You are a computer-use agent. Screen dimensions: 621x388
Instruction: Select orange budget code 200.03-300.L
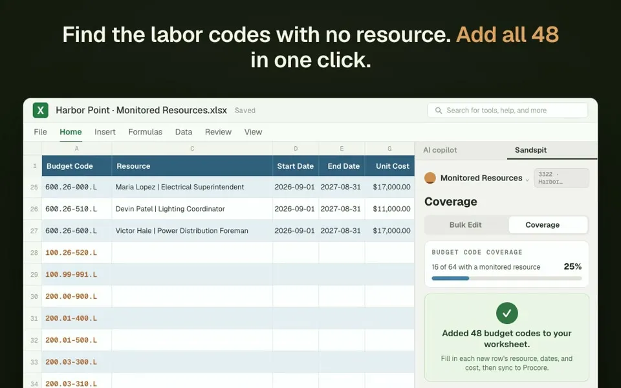[77, 362]
